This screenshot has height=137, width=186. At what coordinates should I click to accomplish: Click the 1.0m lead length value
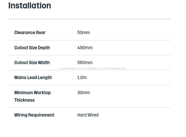click(x=82, y=77)
